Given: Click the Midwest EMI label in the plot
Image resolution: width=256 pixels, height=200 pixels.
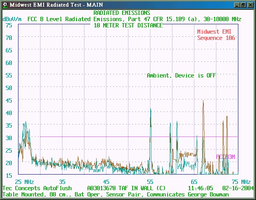Looking at the screenshot, I should 216,32.
